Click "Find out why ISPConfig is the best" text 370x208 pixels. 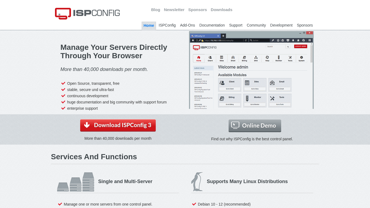(x=252, y=139)
